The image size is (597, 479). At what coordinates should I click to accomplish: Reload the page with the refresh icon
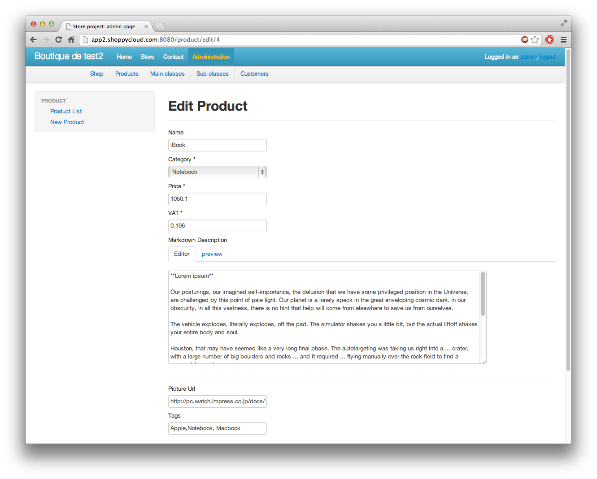pyautogui.click(x=58, y=39)
